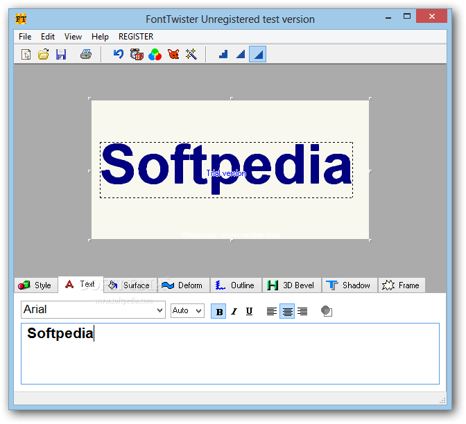
Task: Click inside the Softpedia text input box
Action: [x=230, y=353]
